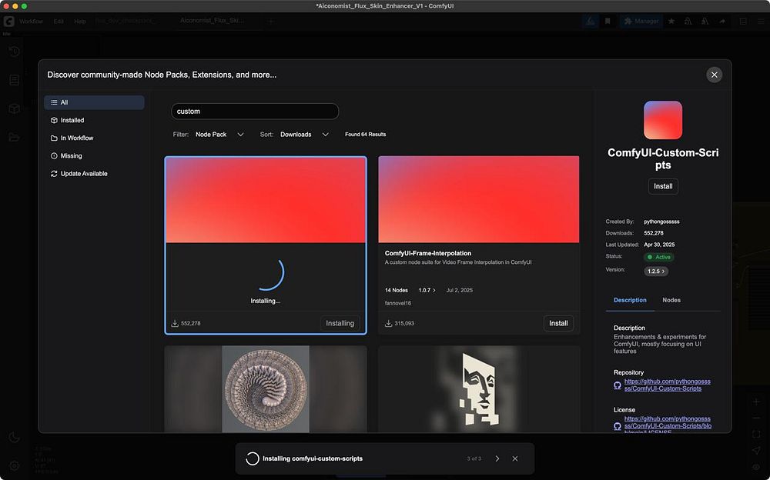Image resolution: width=770 pixels, height=480 pixels.
Task: Click the share arrow icon in top bar
Action: tap(722, 21)
